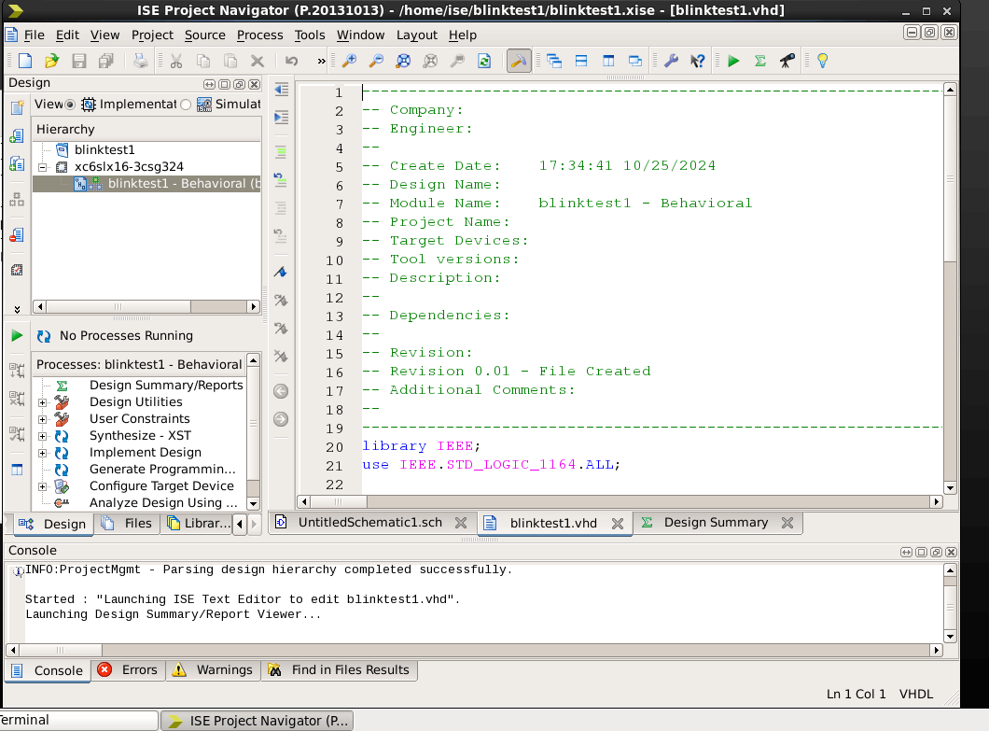Switch to the Warnings console tab
The height and width of the screenshot is (731, 989).
223,670
